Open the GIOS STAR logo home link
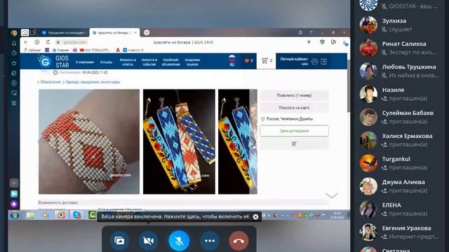 (53, 61)
